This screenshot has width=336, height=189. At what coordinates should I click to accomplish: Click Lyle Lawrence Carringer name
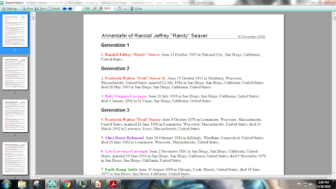pos(127,151)
